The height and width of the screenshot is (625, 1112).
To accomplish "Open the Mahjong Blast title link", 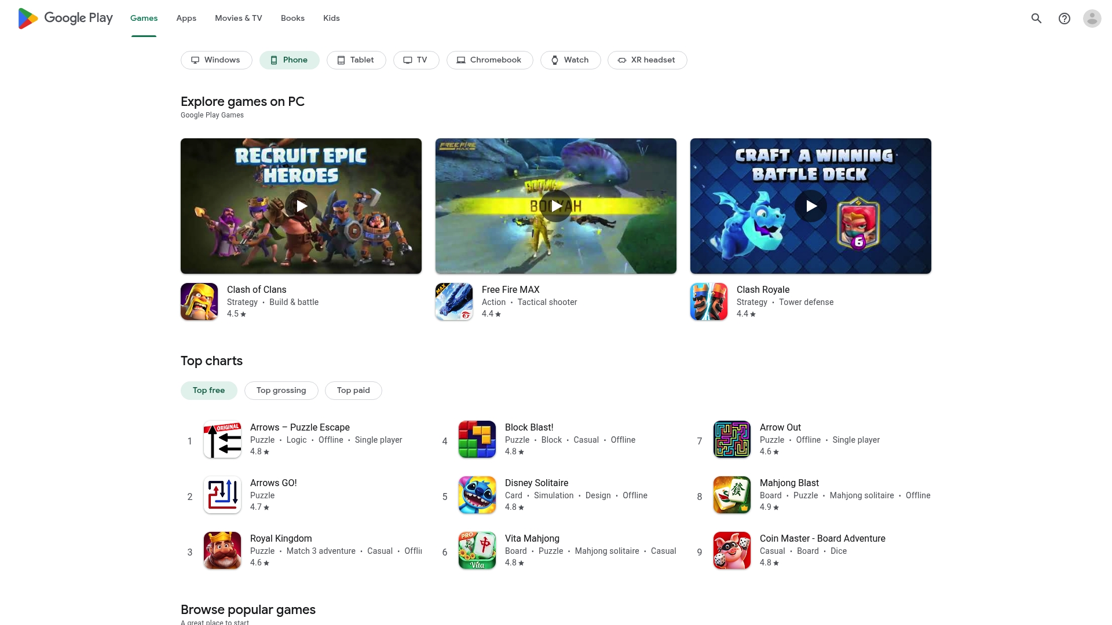I will pyautogui.click(x=789, y=483).
